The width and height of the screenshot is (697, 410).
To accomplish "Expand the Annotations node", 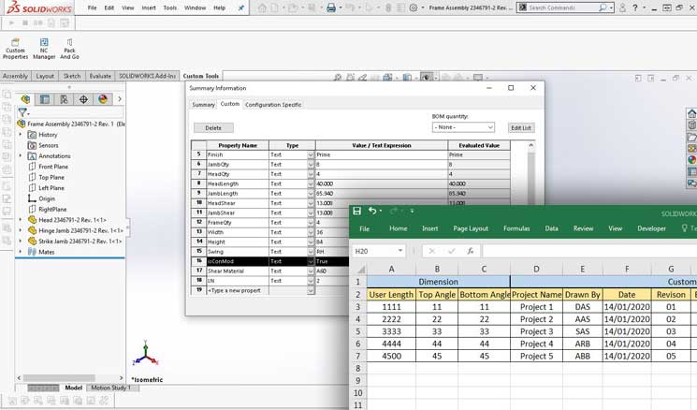I will 22,156.
